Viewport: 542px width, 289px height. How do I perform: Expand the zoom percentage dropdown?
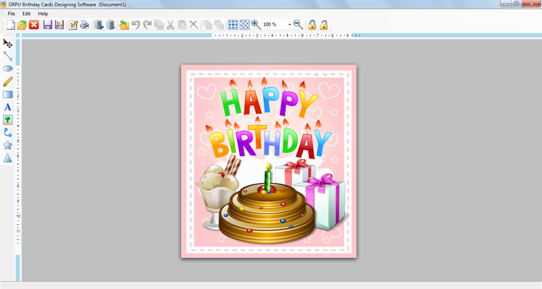(289, 25)
